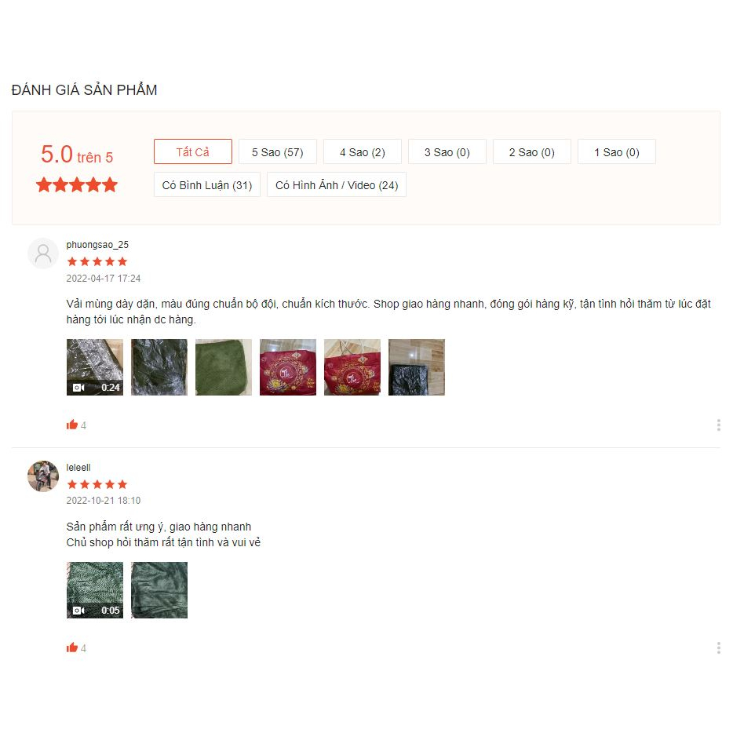
Task: Like phuongsao_25's review with thumbs-up icon
Action: coord(72,425)
